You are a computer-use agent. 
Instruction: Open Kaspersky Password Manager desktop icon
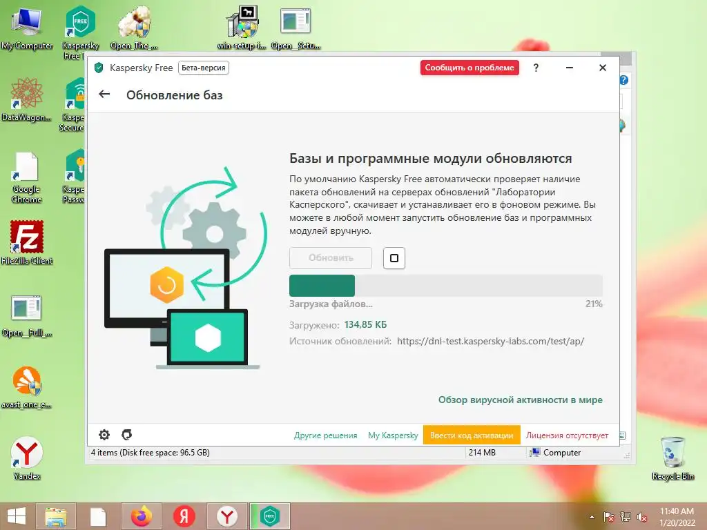(x=74, y=177)
